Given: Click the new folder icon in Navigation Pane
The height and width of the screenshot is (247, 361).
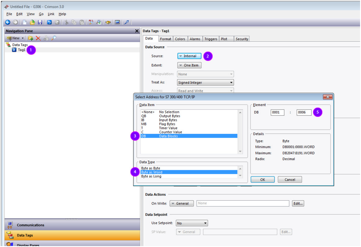Looking at the screenshot, I should [30, 38].
